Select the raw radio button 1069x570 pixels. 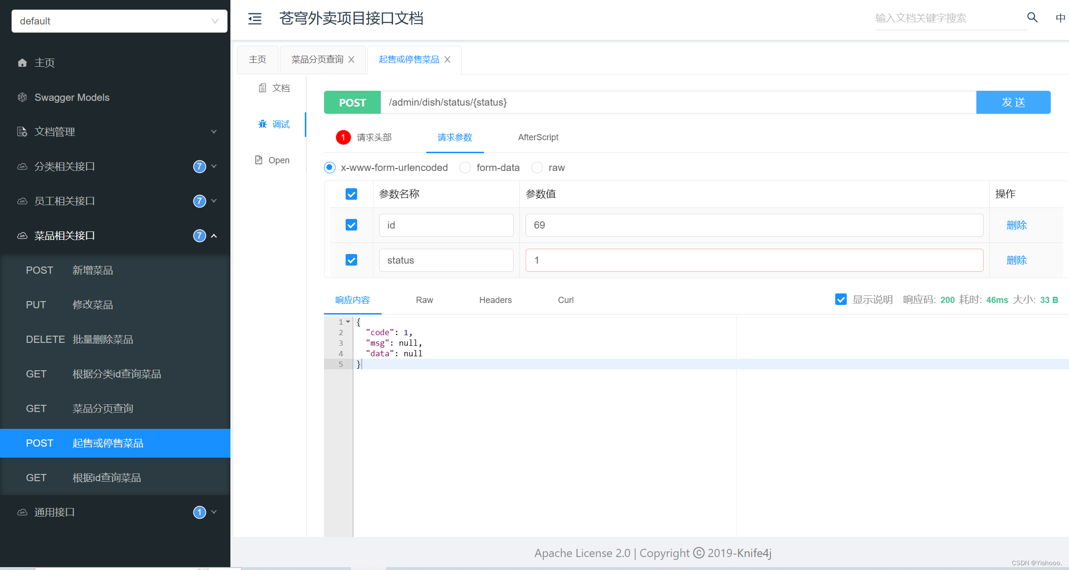(x=537, y=168)
